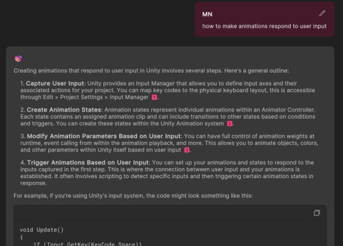
Task: Select the prompt text about animations responding
Action: click(264, 26)
